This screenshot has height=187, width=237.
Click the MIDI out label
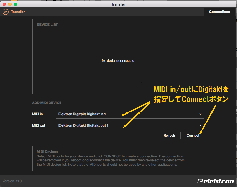tap(38, 125)
